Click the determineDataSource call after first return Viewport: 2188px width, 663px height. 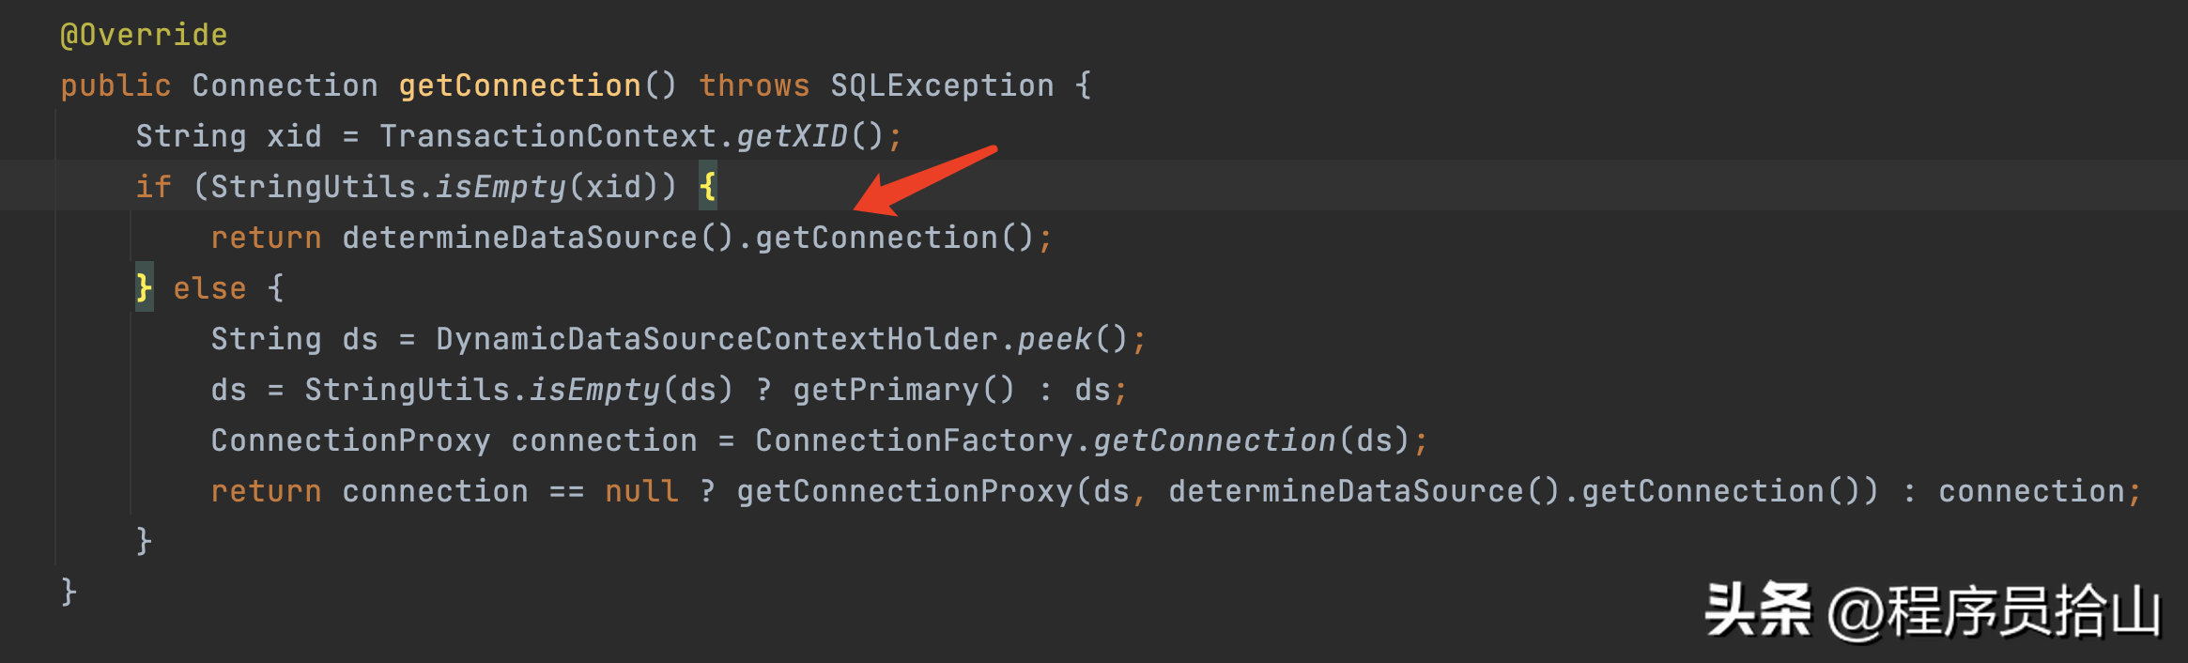click(519, 239)
